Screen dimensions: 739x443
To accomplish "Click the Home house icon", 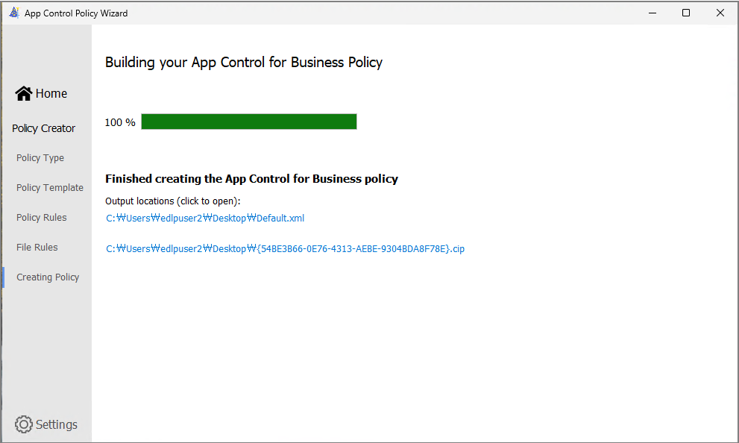I will click(x=24, y=94).
